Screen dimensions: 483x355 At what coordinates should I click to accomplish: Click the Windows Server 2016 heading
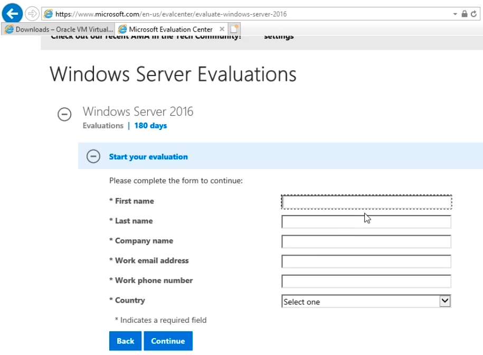[x=138, y=111]
